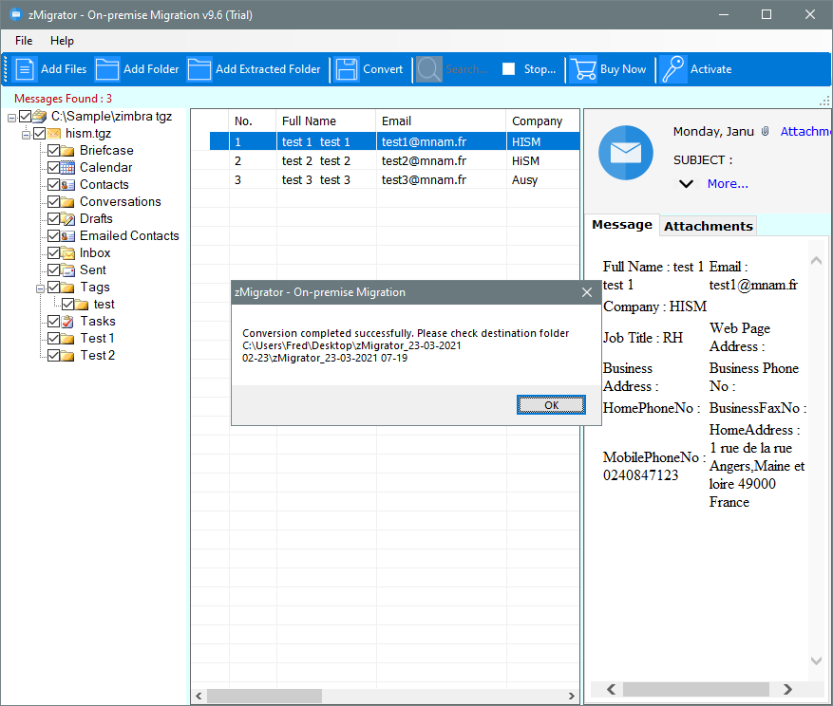Viewport: 833px width, 706px height.
Task: Click the Add Extracted Folder icon
Action: (199, 69)
